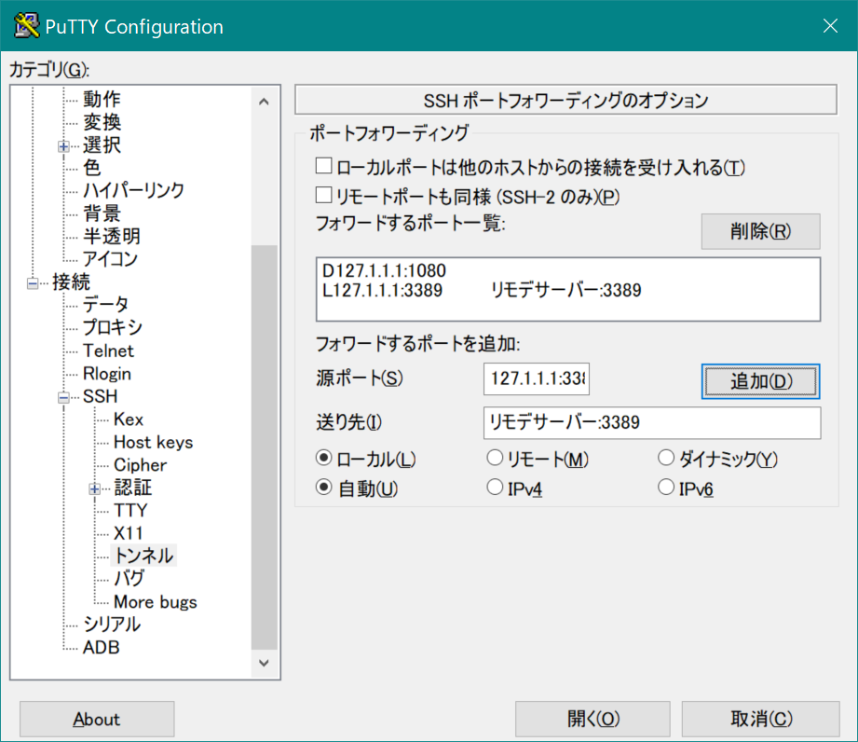858x742 pixels.
Task: Open ADB category
Action: 102,648
